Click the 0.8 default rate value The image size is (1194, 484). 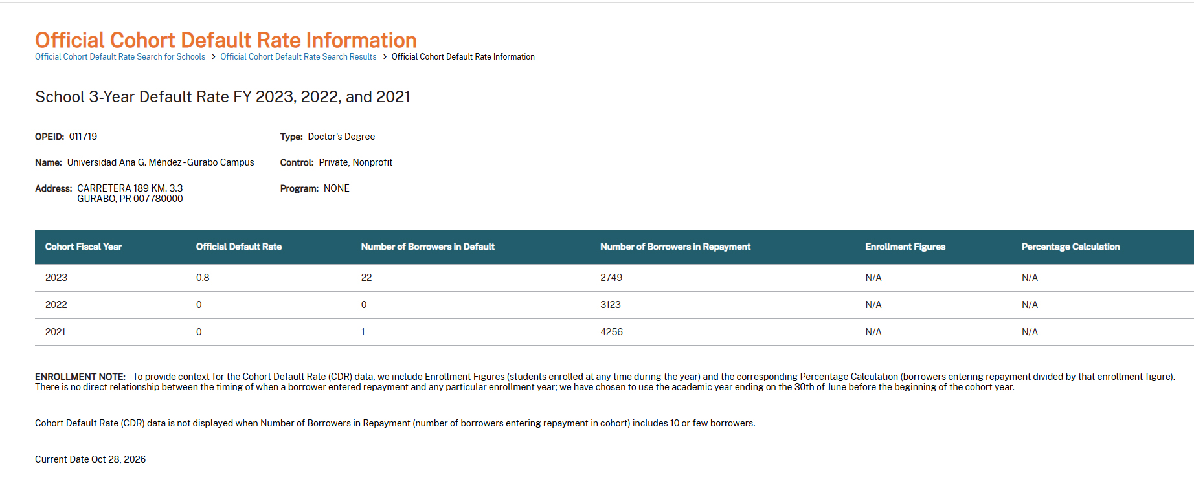point(203,278)
